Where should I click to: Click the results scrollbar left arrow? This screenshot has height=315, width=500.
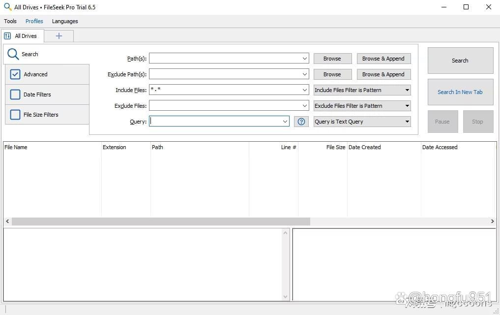click(x=8, y=221)
